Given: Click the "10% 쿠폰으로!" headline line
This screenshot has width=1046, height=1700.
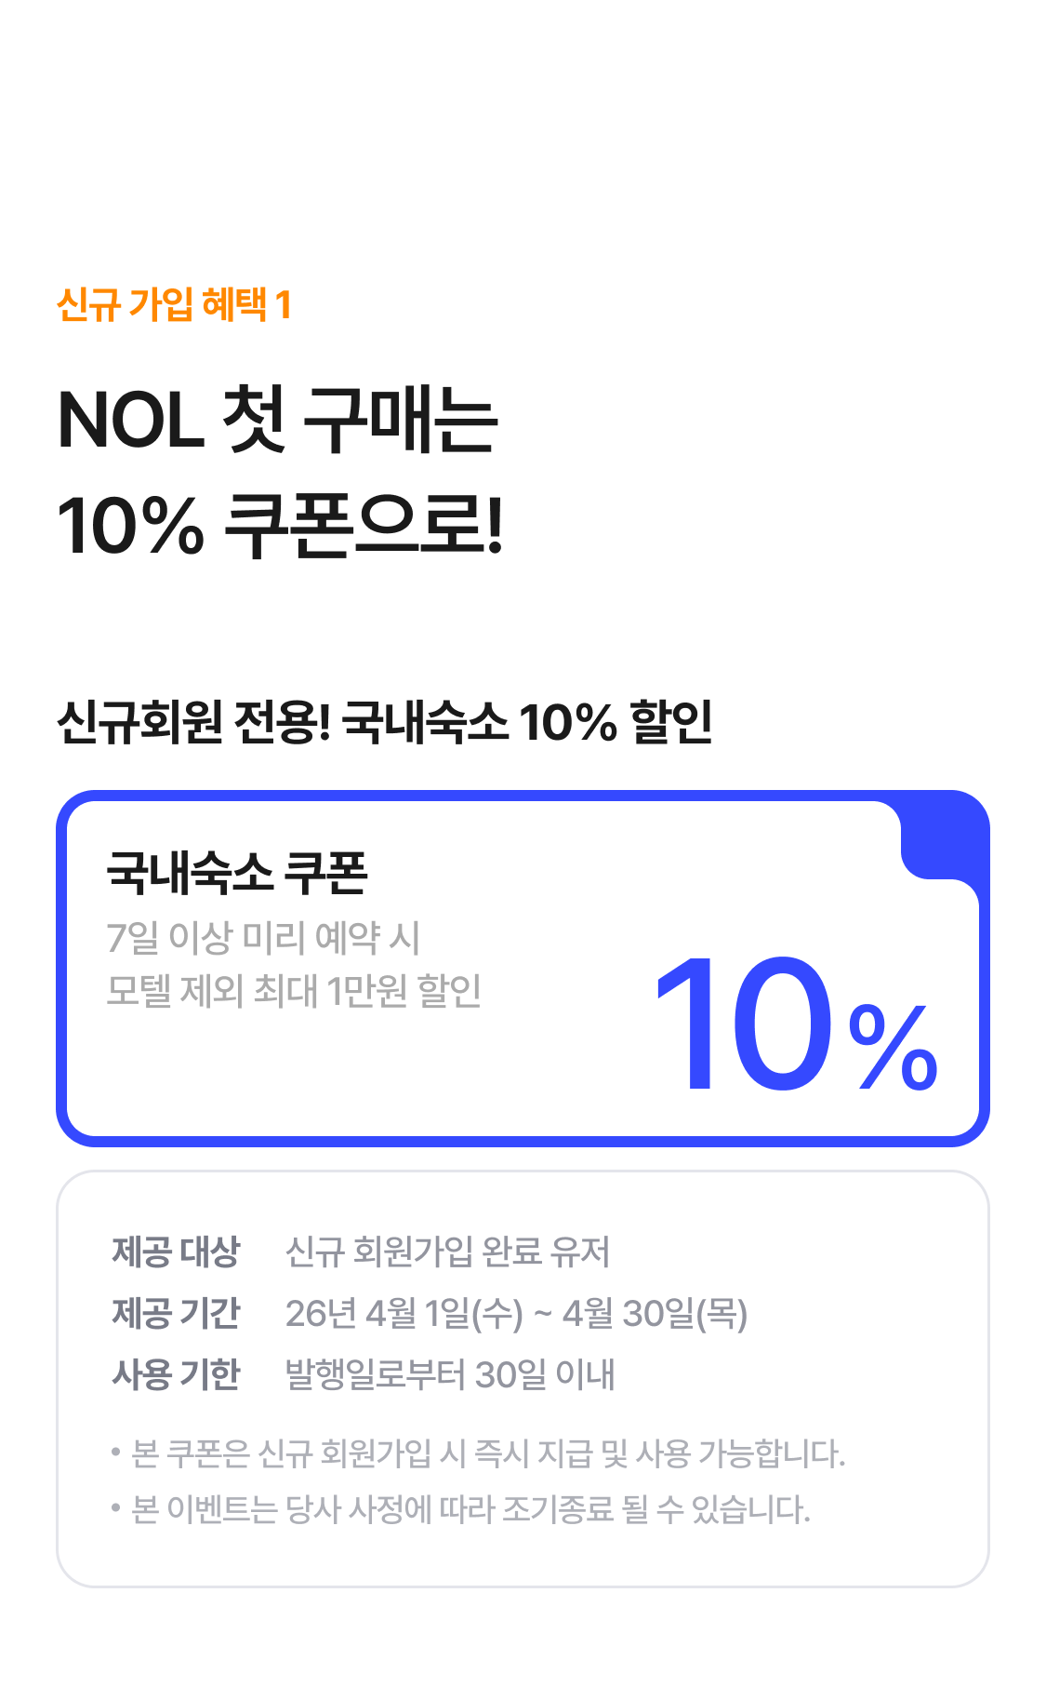Looking at the screenshot, I should [x=280, y=526].
